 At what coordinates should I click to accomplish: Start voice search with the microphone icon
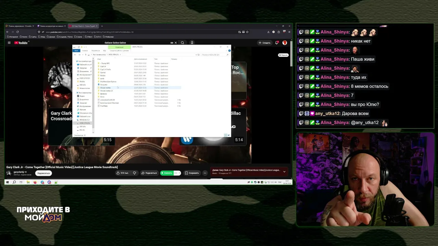coord(192,43)
